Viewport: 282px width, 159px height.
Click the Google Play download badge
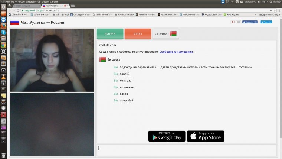(167, 136)
